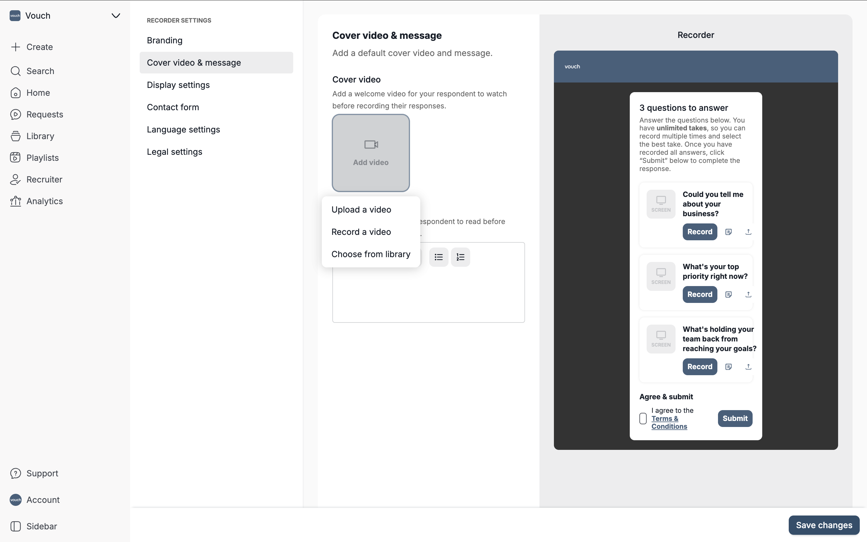Open Legal settings section
Image resolution: width=867 pixels, height=542 pixels.
pyautogui.click(x=216, y=152)
